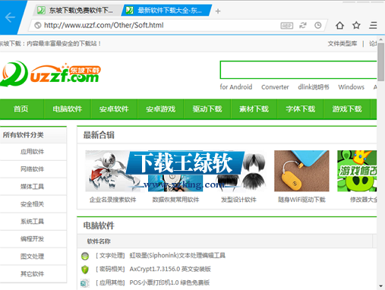Open the 游戏修改 green pig thumbnail
Screen dimensions: 385x290
pos(357,171)
